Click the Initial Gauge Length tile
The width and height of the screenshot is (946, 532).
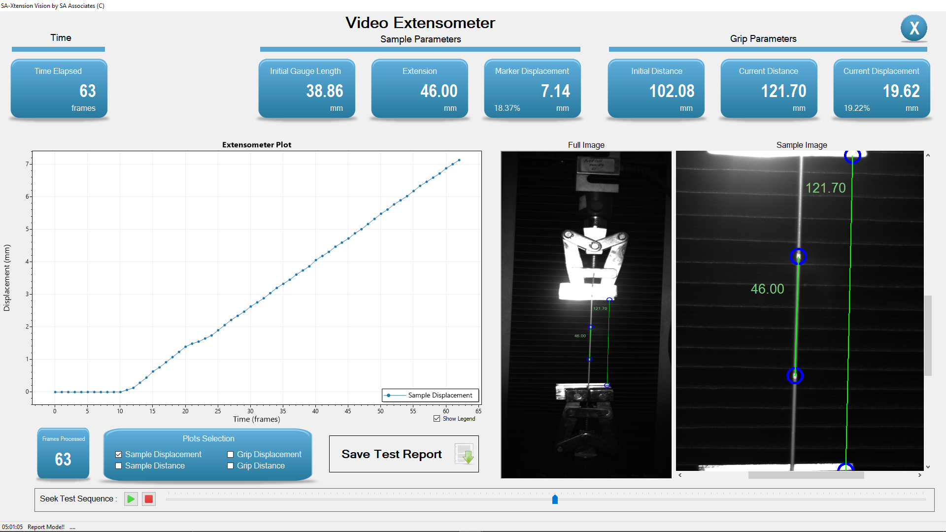[x=306, y=89]
